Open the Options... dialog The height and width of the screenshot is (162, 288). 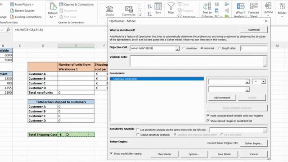click(194, 154)
